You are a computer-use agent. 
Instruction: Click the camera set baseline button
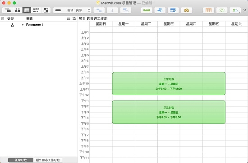tap(187, 10)
